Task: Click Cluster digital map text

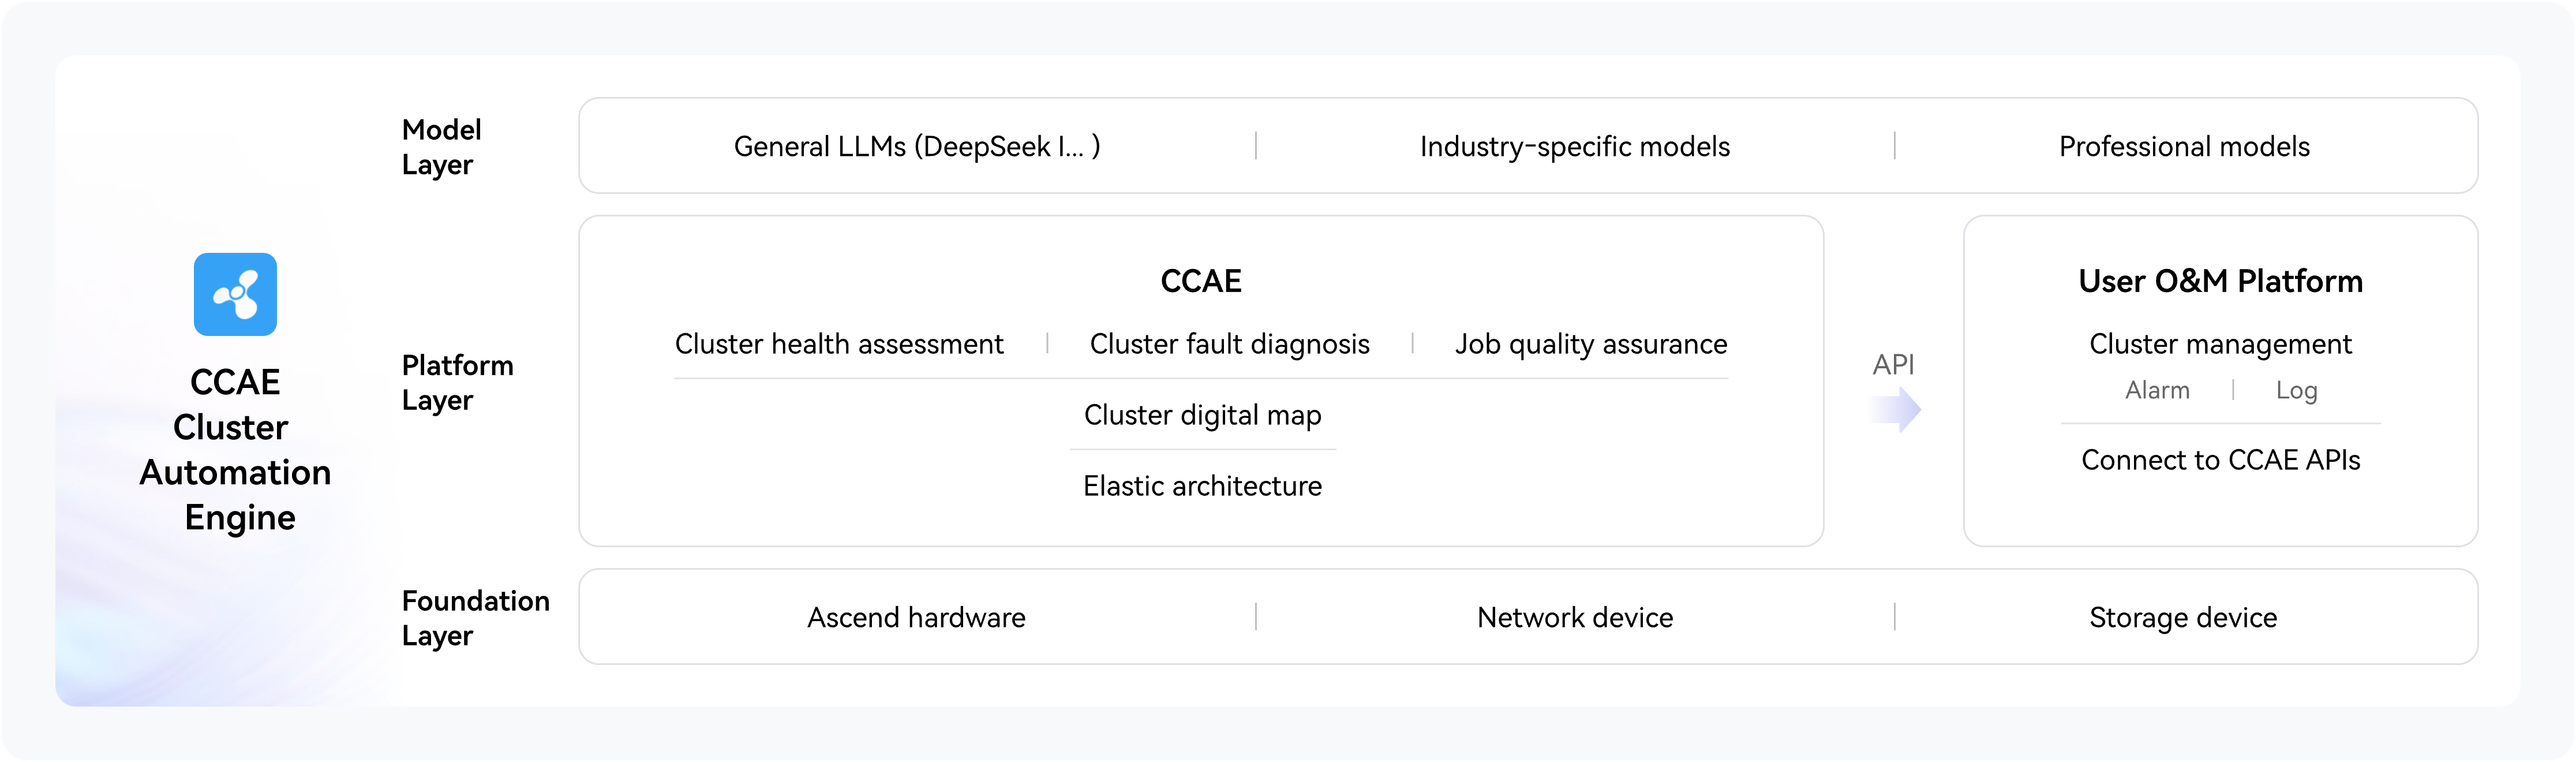Action: tap(1202, 415)
